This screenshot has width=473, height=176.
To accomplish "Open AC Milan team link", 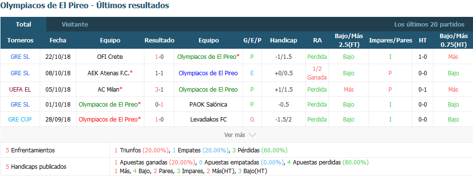I will [110, 90].
